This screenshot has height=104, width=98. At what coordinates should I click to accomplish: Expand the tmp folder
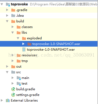point(13,61)
